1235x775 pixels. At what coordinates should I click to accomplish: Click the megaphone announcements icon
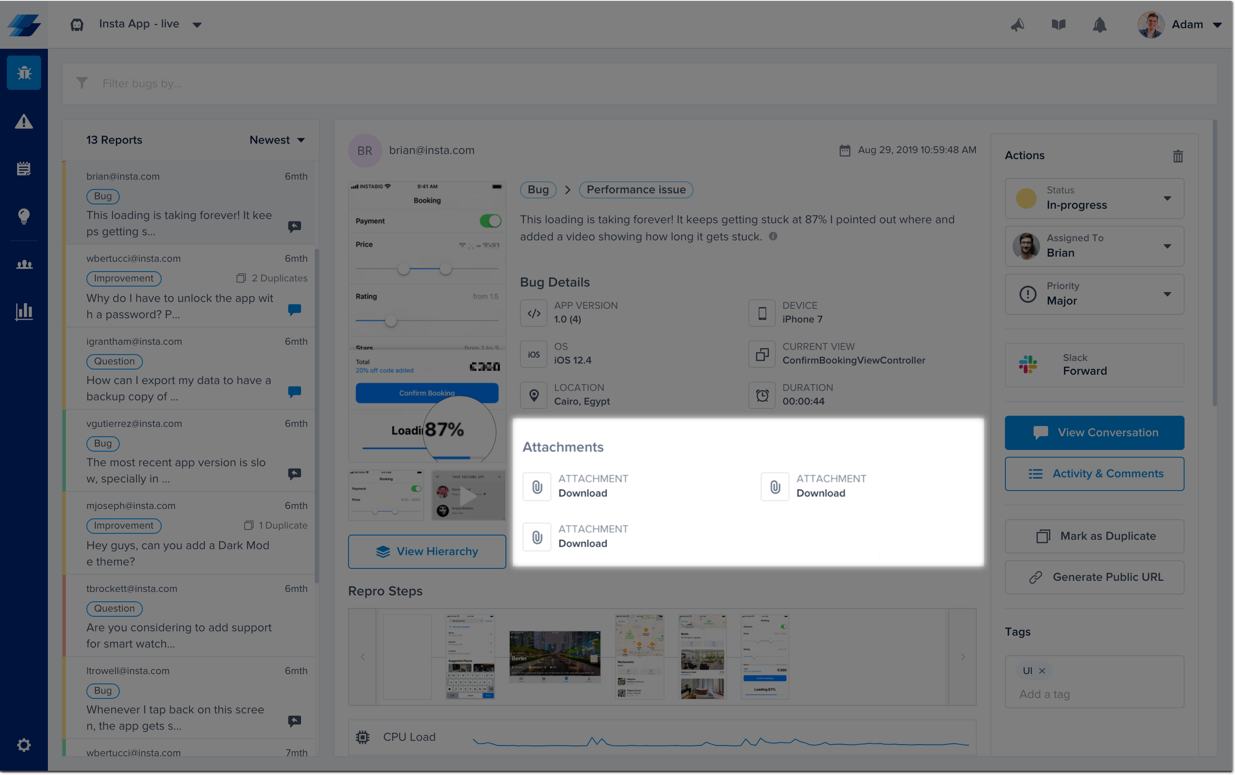1017,25
